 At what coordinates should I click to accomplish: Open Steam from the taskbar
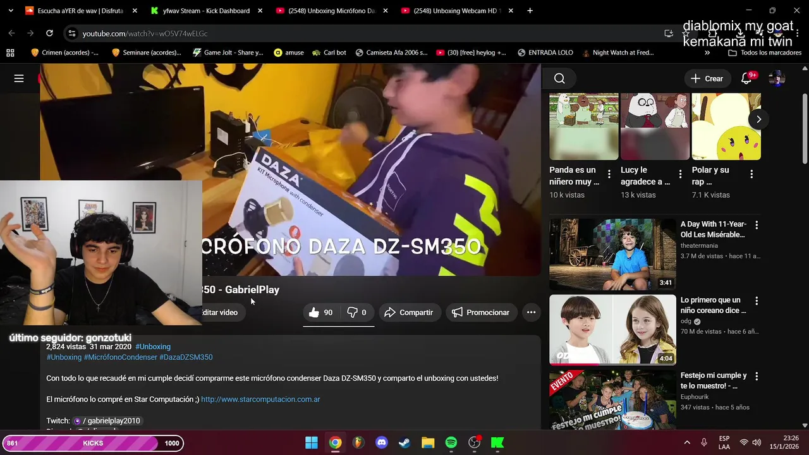coord(404,442)
